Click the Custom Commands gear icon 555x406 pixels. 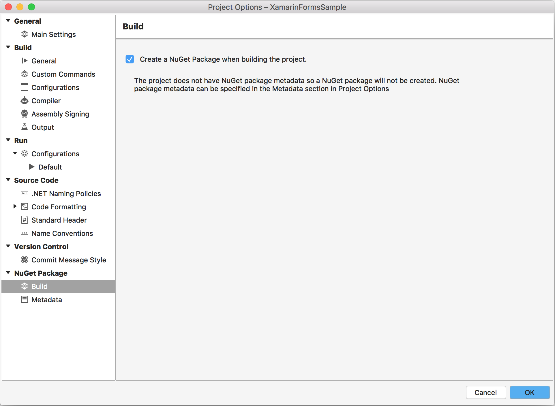pyautogui.click(x=25, y=74)
